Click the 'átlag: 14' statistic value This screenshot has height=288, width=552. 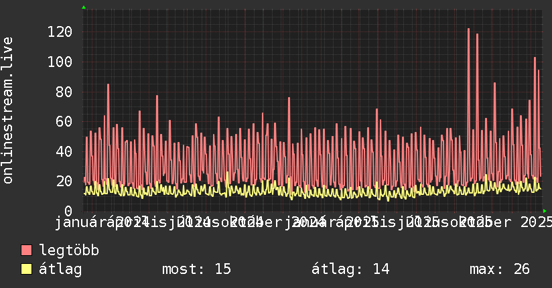click(x=350, y=269)
